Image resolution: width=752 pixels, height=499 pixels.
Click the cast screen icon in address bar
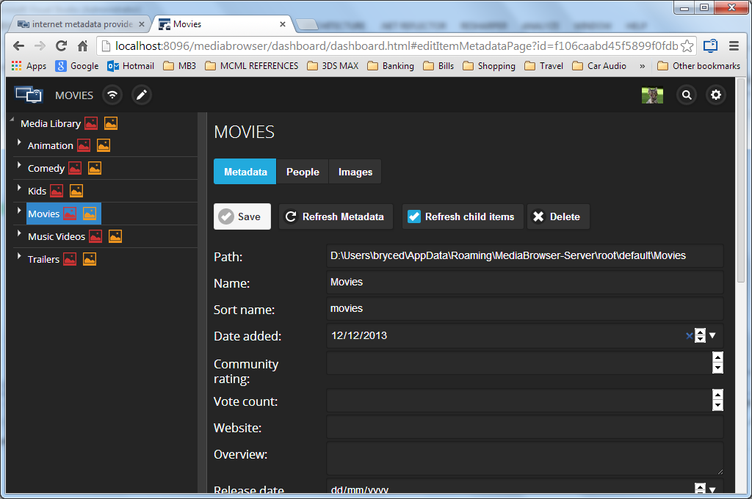pos(710,46)
